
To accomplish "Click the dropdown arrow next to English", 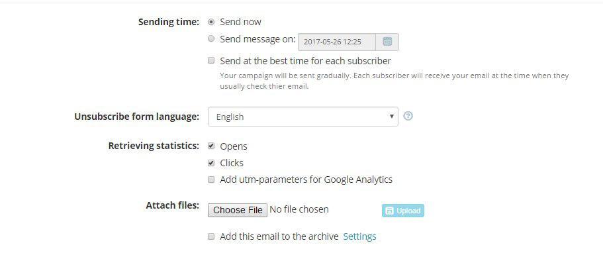I will 391,117.
